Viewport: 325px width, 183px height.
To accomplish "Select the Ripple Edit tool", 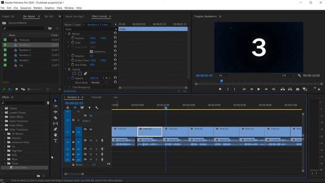I will click(55, 112).
